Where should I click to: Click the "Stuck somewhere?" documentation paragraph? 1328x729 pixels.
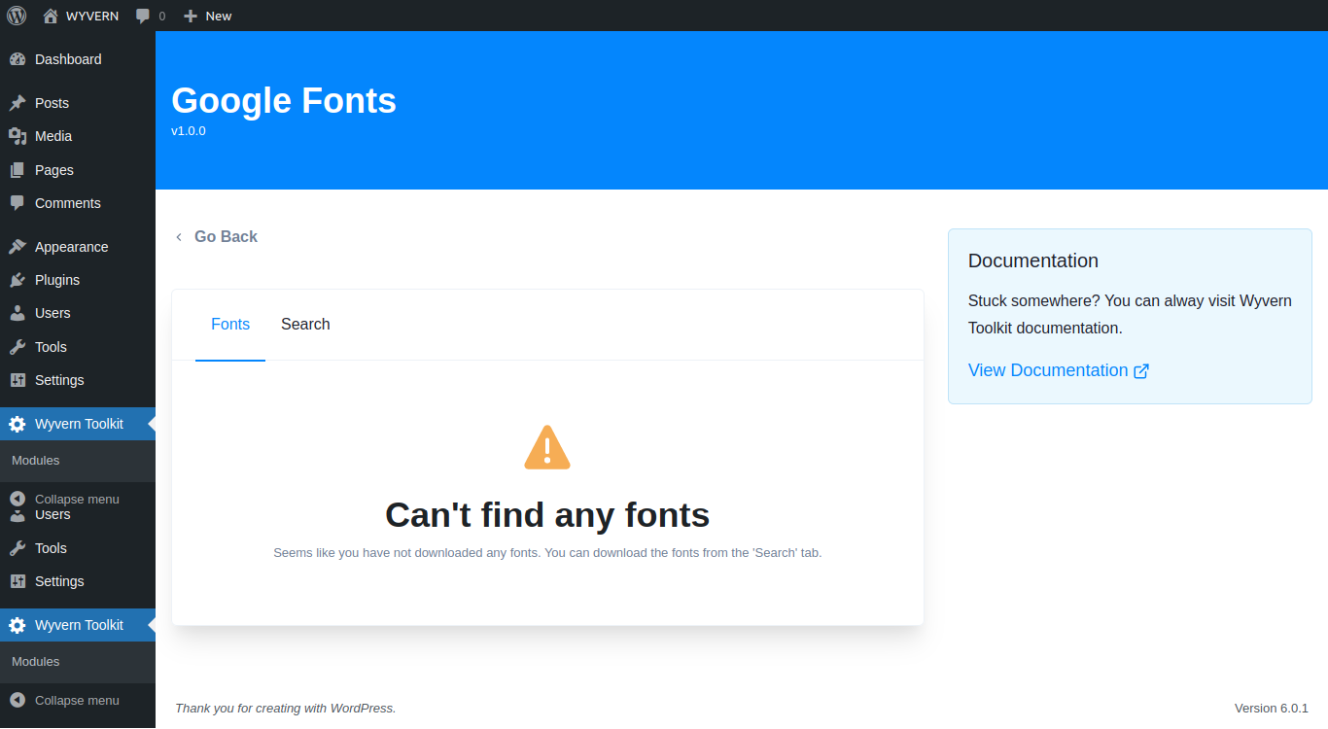coord(1130,314)
